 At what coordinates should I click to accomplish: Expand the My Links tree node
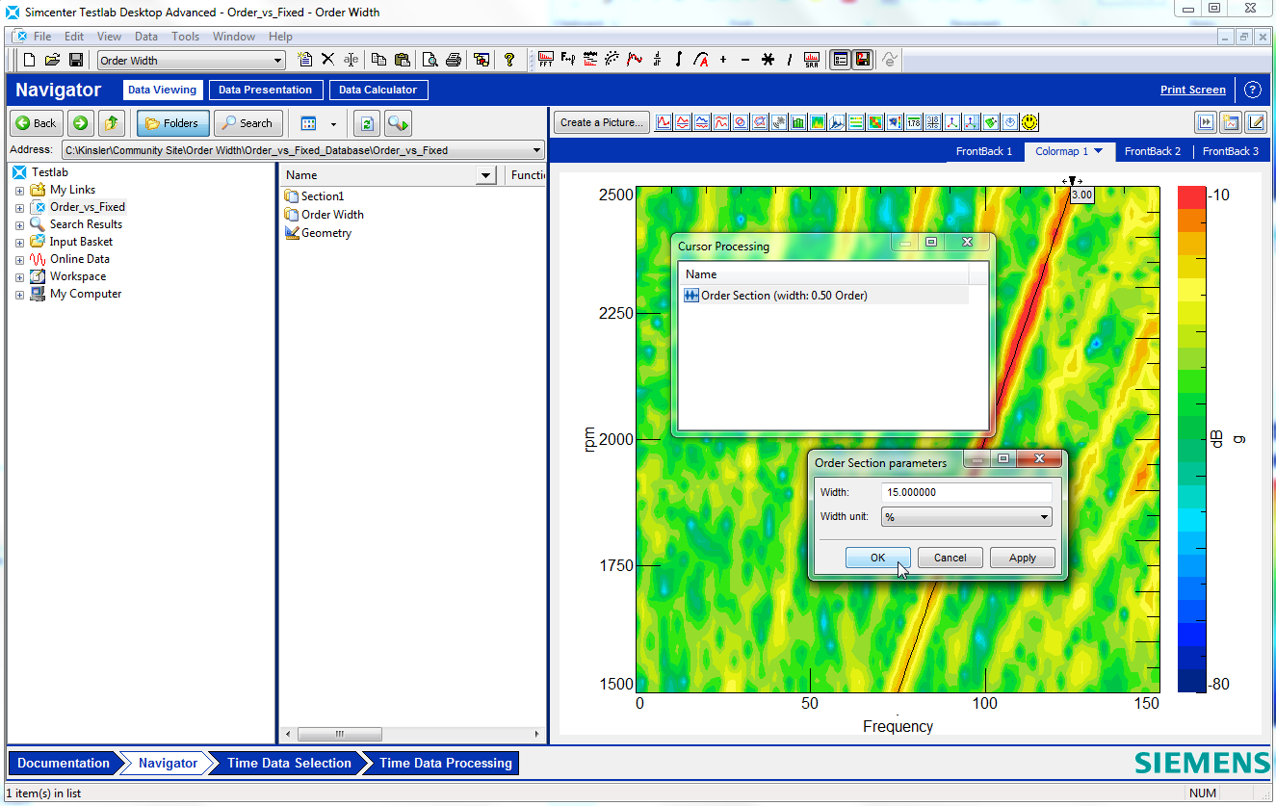coord(19,191)
